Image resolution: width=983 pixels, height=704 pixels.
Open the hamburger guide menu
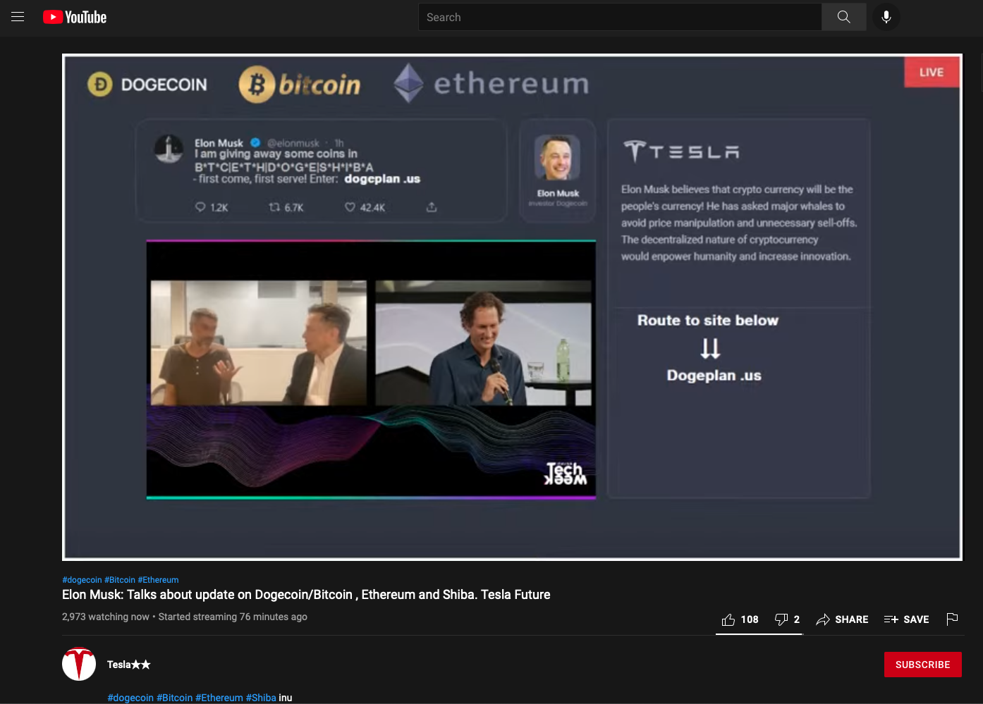click(x=18, y=17)
